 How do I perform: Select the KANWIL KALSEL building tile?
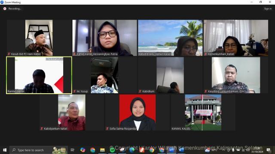(x=203, y=113)
